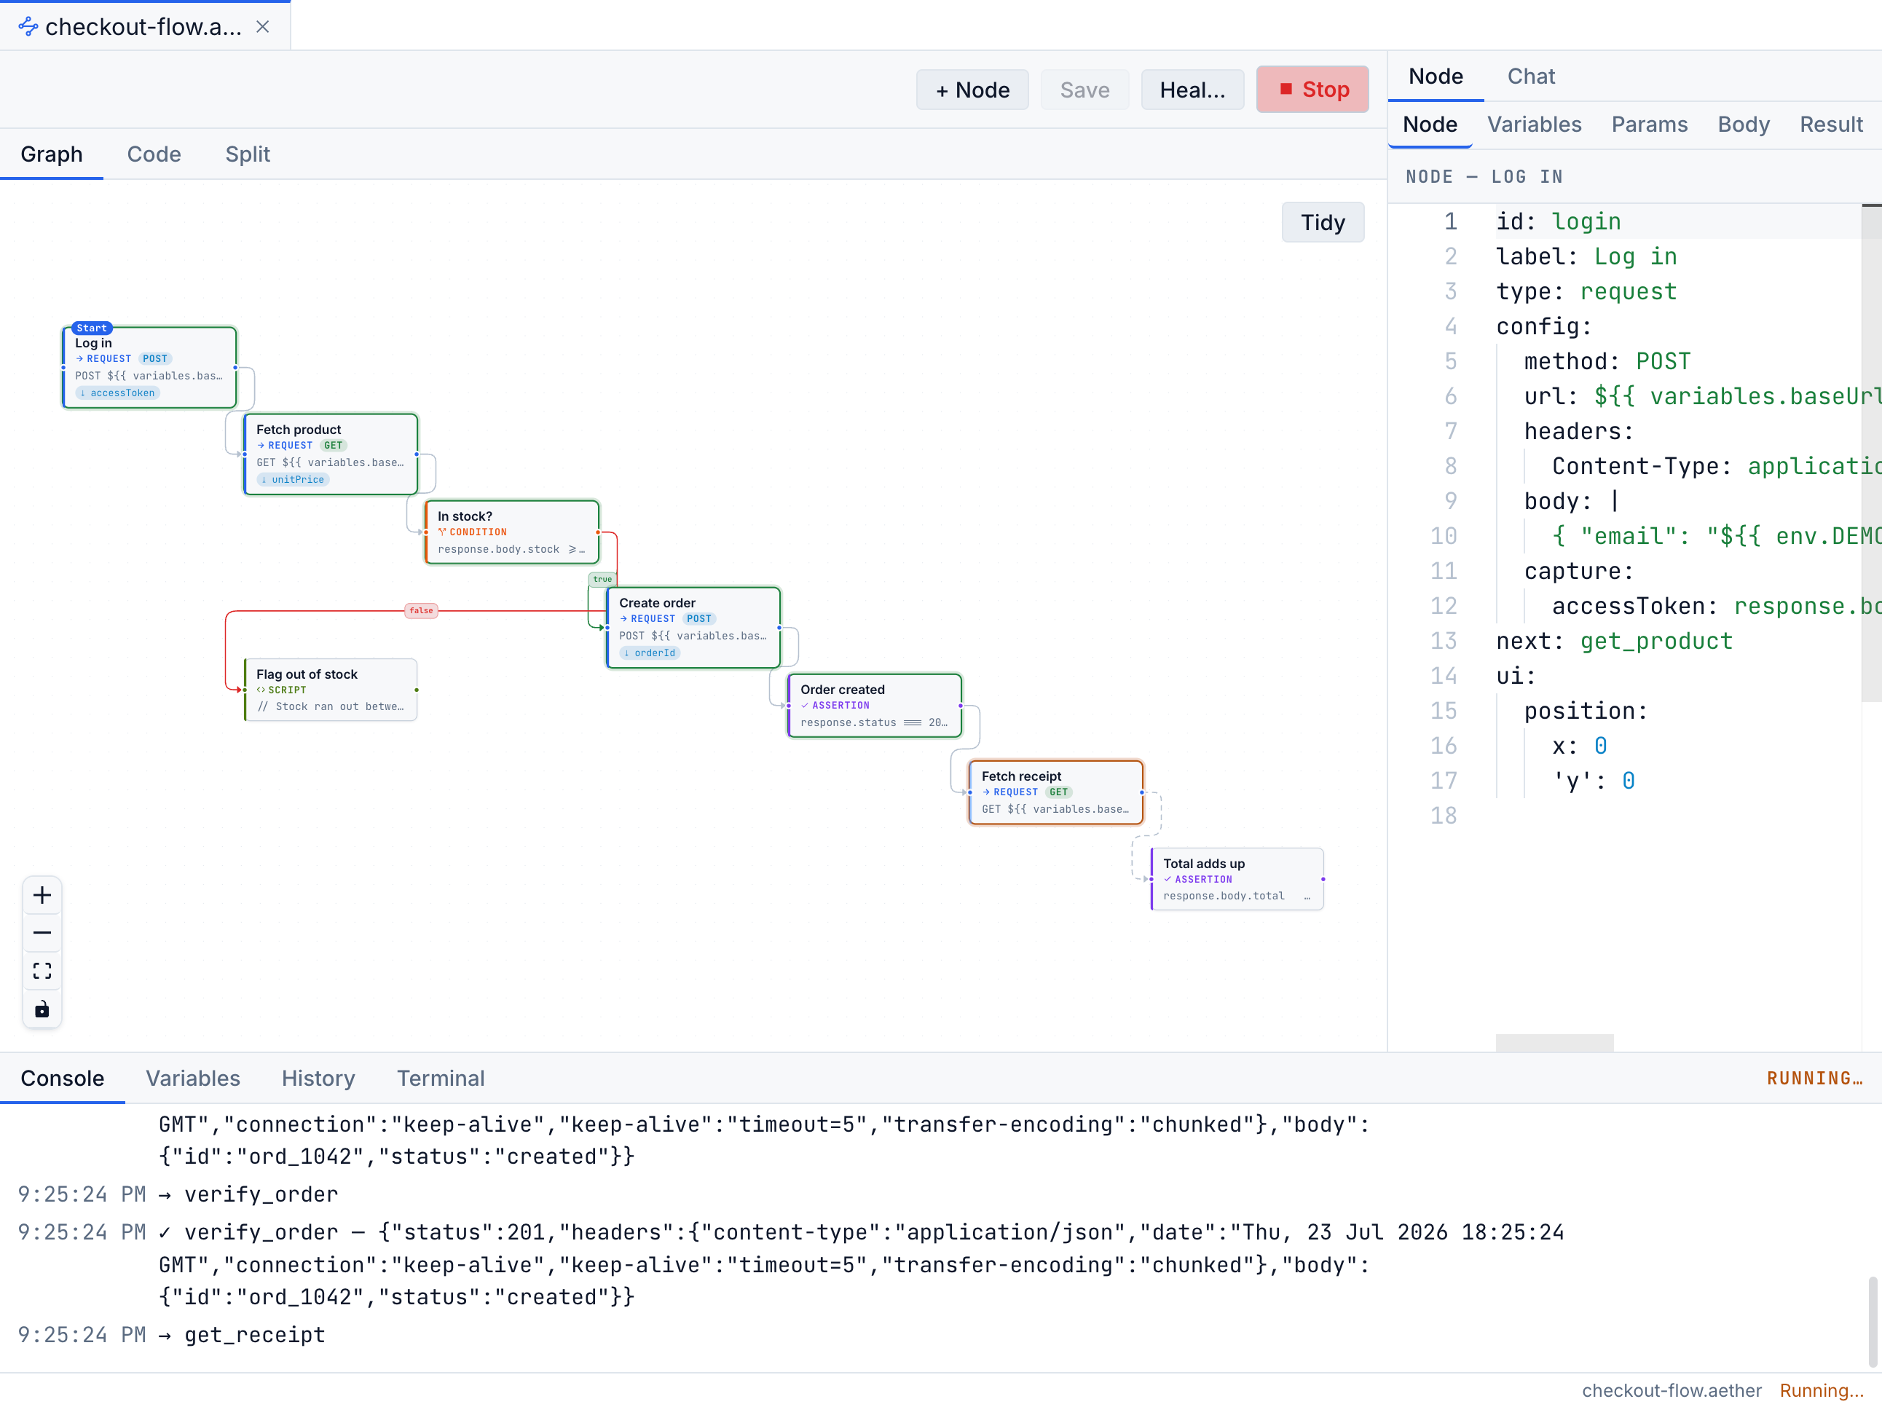The image size is (1882, 1407).
Task: Switch to the Split view tab
Action: (x=248, y=154)
